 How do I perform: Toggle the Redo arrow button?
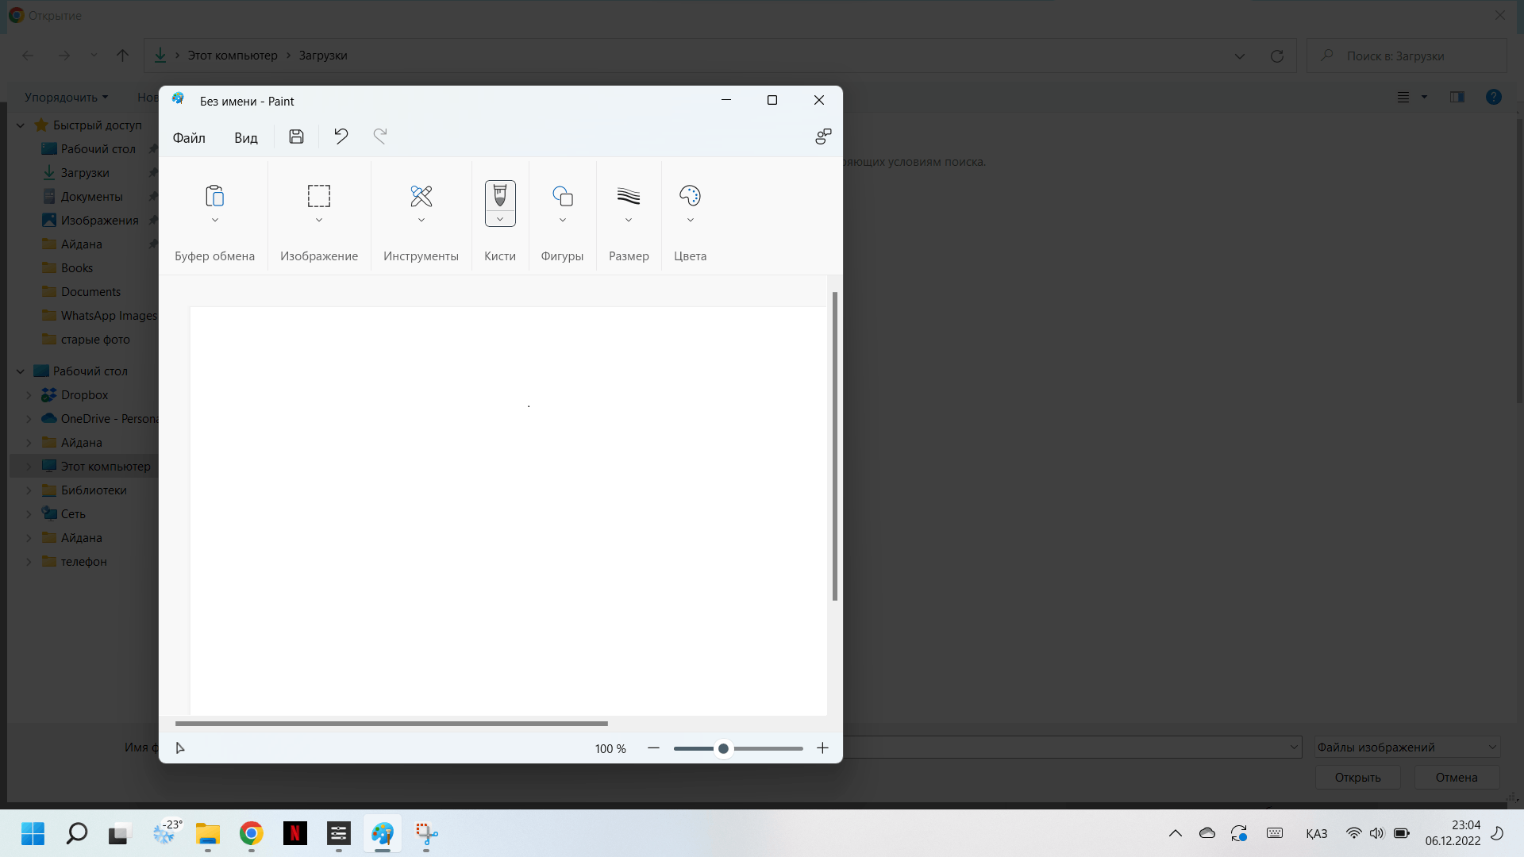click(380, 137)
